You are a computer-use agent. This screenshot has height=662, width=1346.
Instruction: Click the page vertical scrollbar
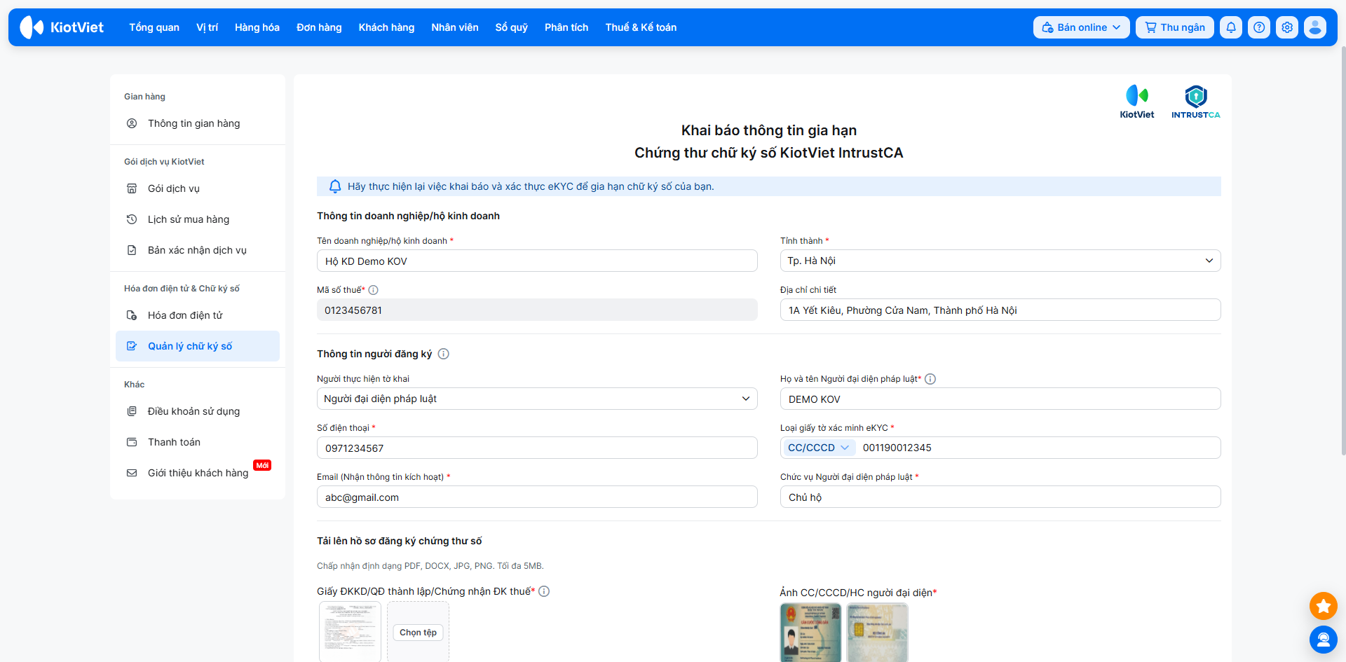point(1342,252)
